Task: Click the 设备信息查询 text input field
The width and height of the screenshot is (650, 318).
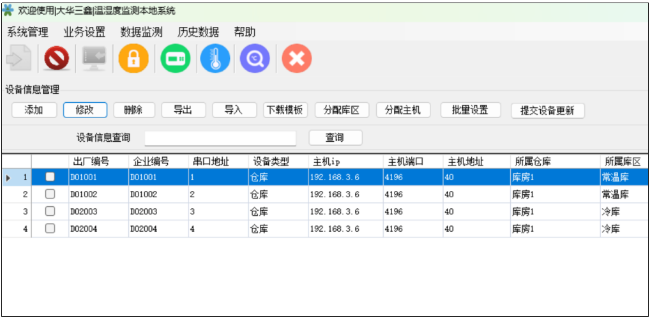Action: pyautogui.click(x=220, y=138)
